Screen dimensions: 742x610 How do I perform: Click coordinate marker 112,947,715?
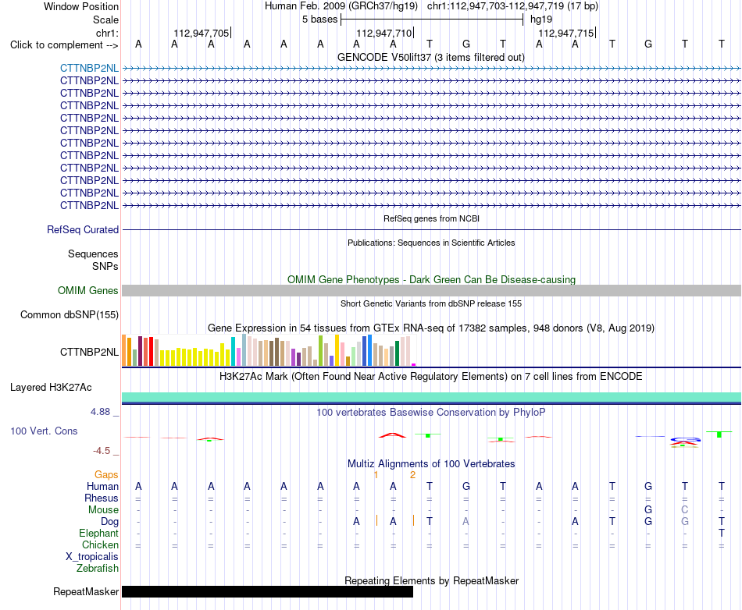pos(566,33)
